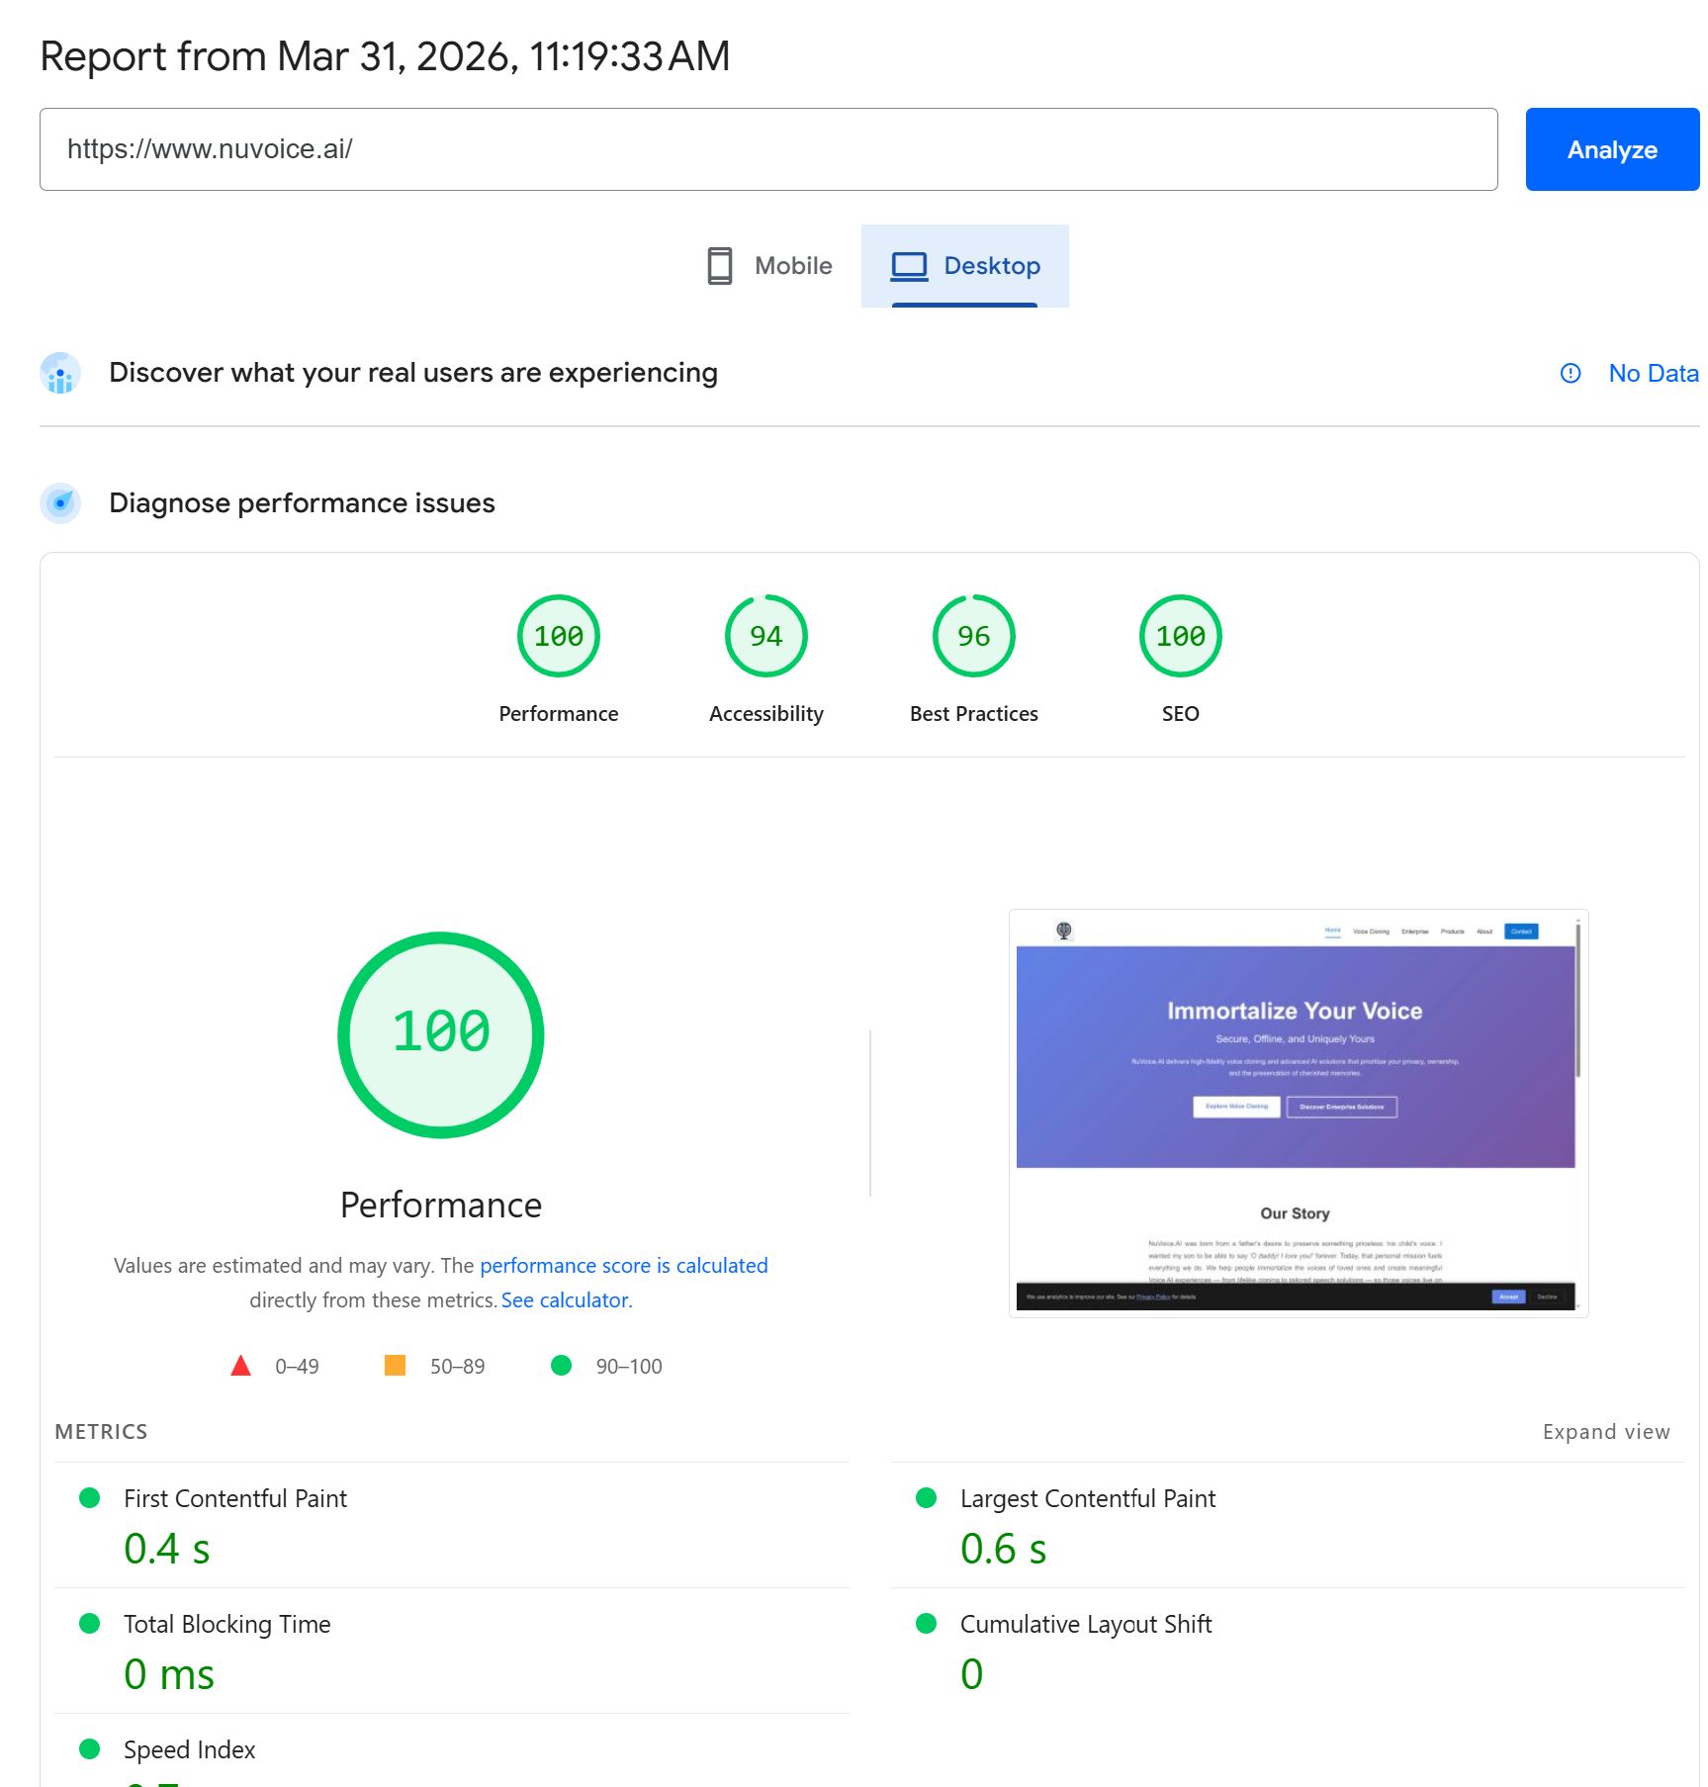Jump to Performance score gauge 100
Screen dimensions: 1708x1787
tap(559, 637)
